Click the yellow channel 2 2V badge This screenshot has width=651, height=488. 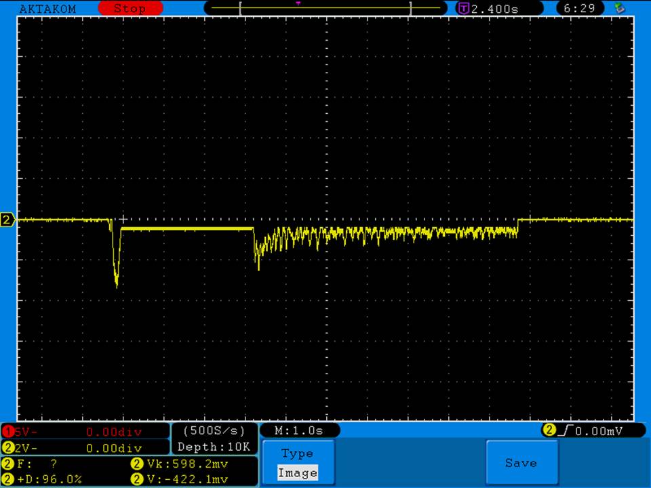pos(8,448)
